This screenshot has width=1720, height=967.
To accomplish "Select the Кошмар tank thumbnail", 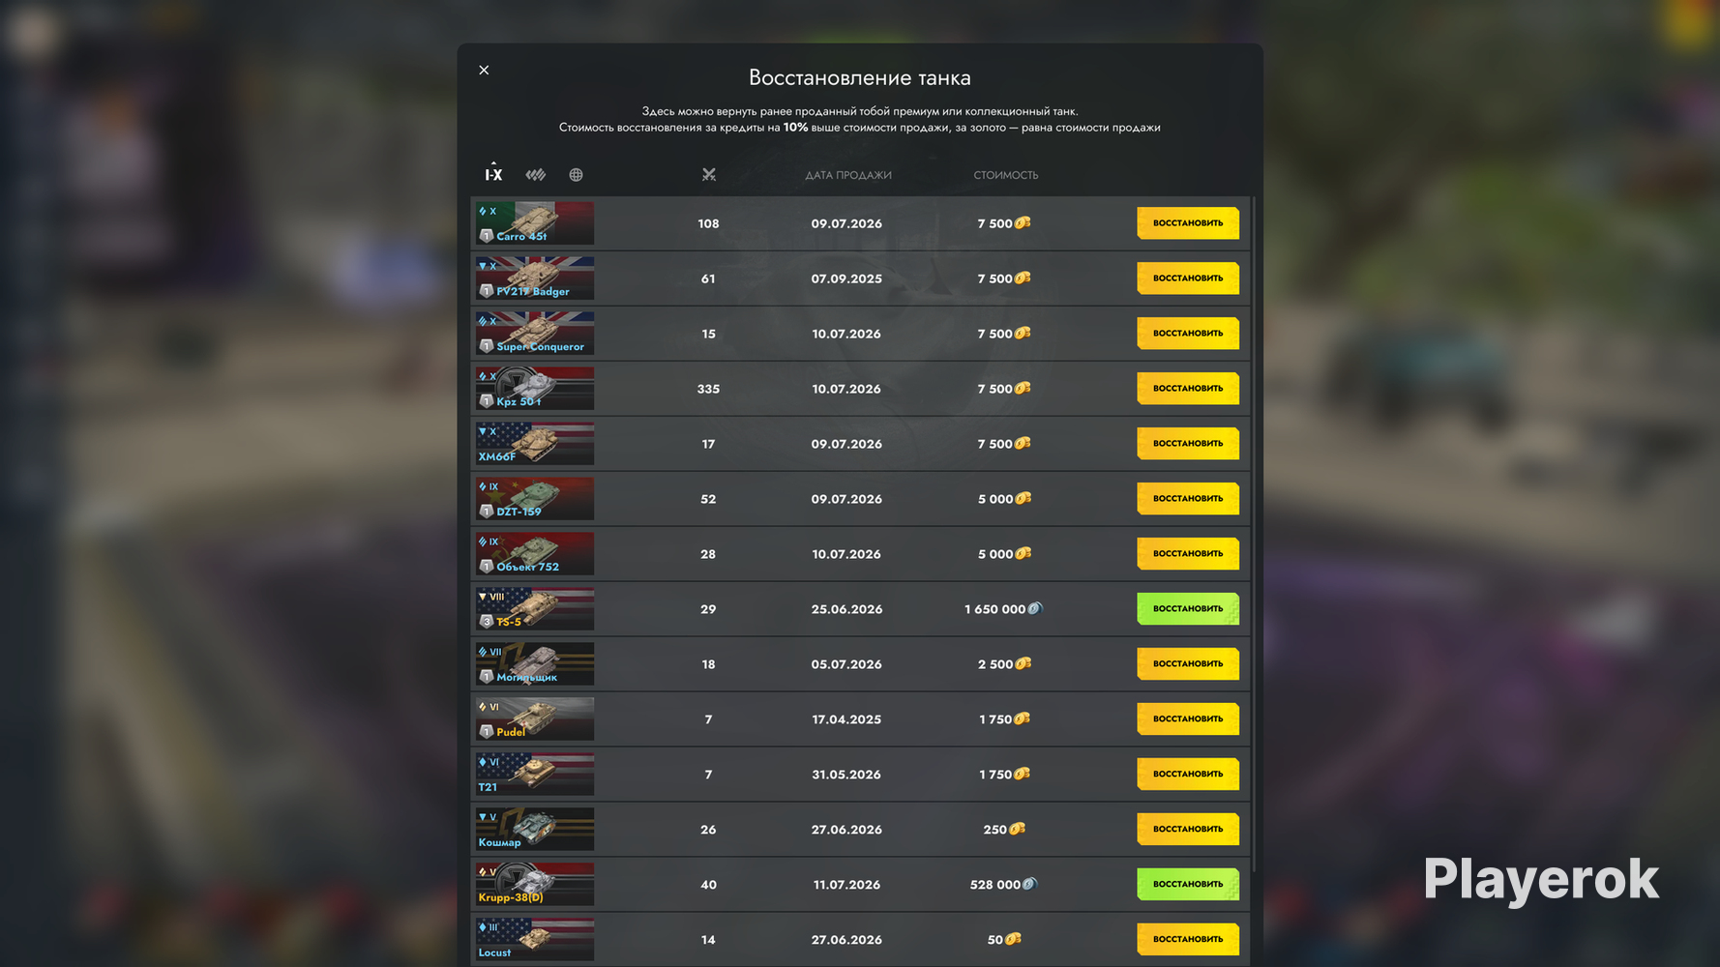I will click(x=534, y=830).
